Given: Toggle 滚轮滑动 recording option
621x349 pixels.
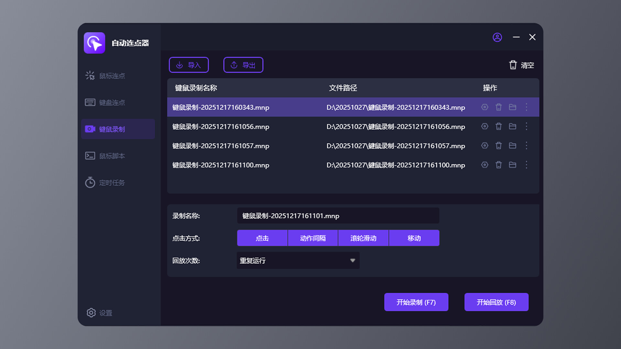Looking at the screenshot, I should tap(363, 238).
